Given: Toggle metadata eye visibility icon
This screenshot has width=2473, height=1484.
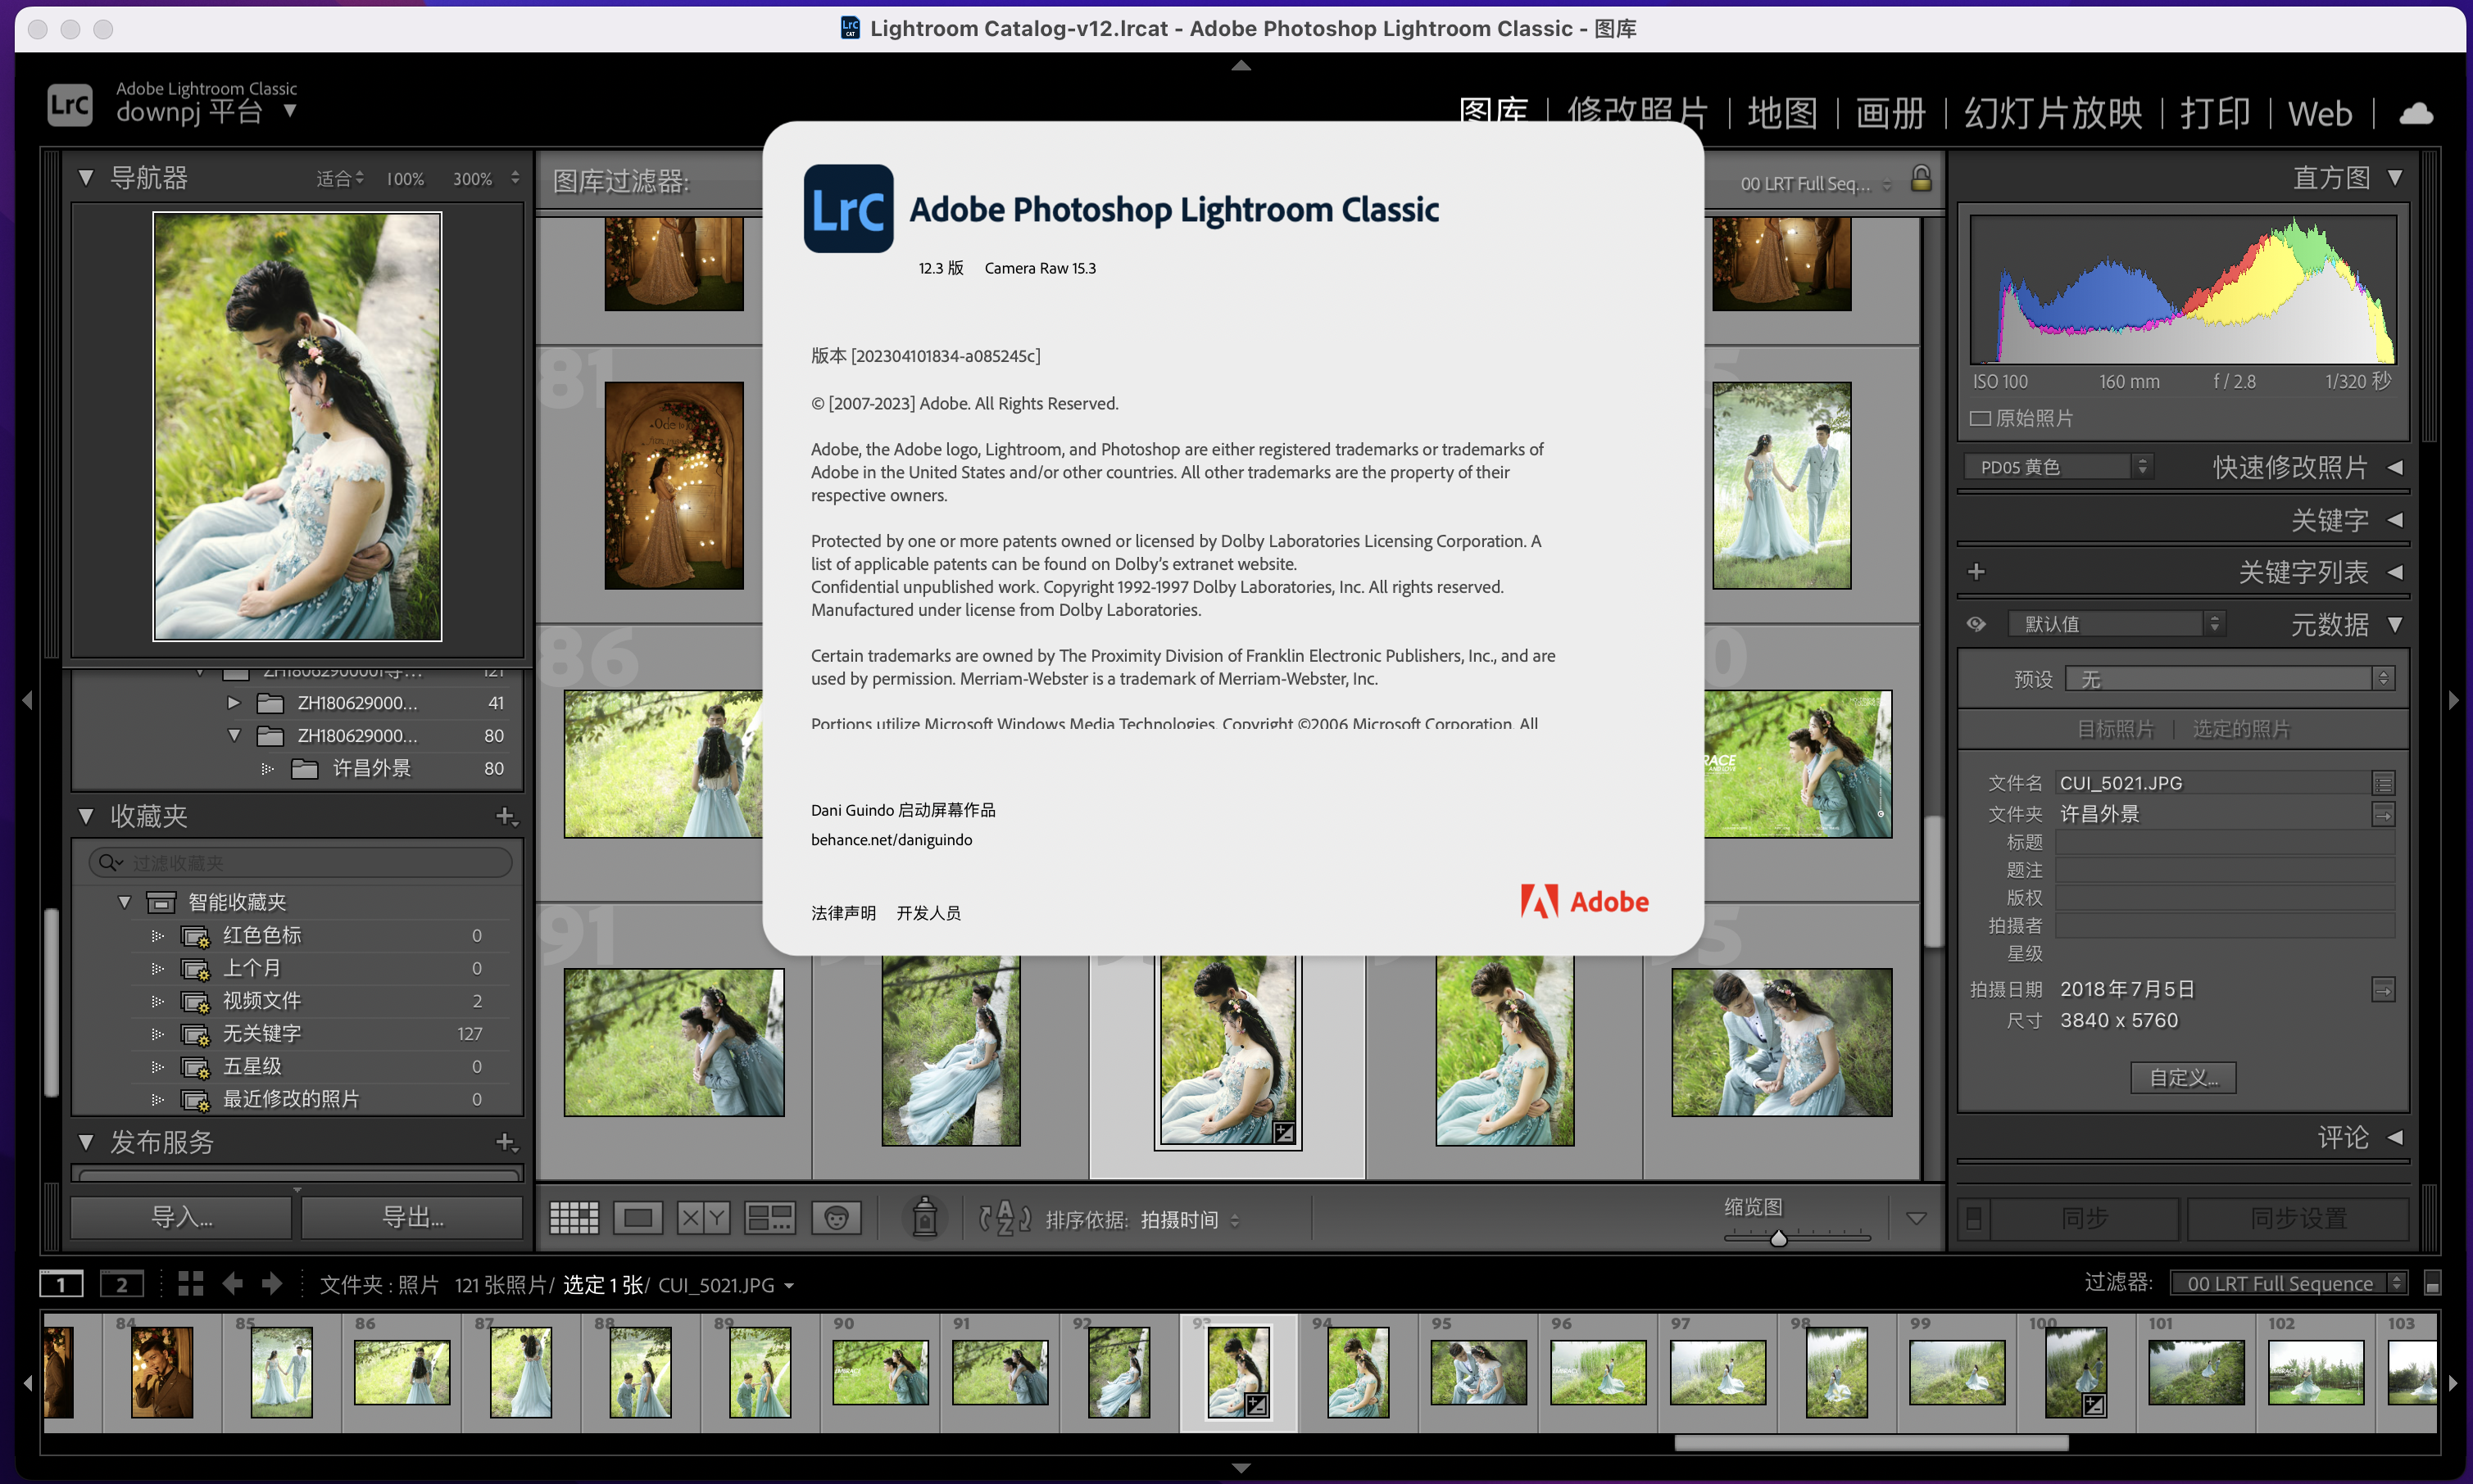Looking at the screenshot, I should pos(1976,624).
